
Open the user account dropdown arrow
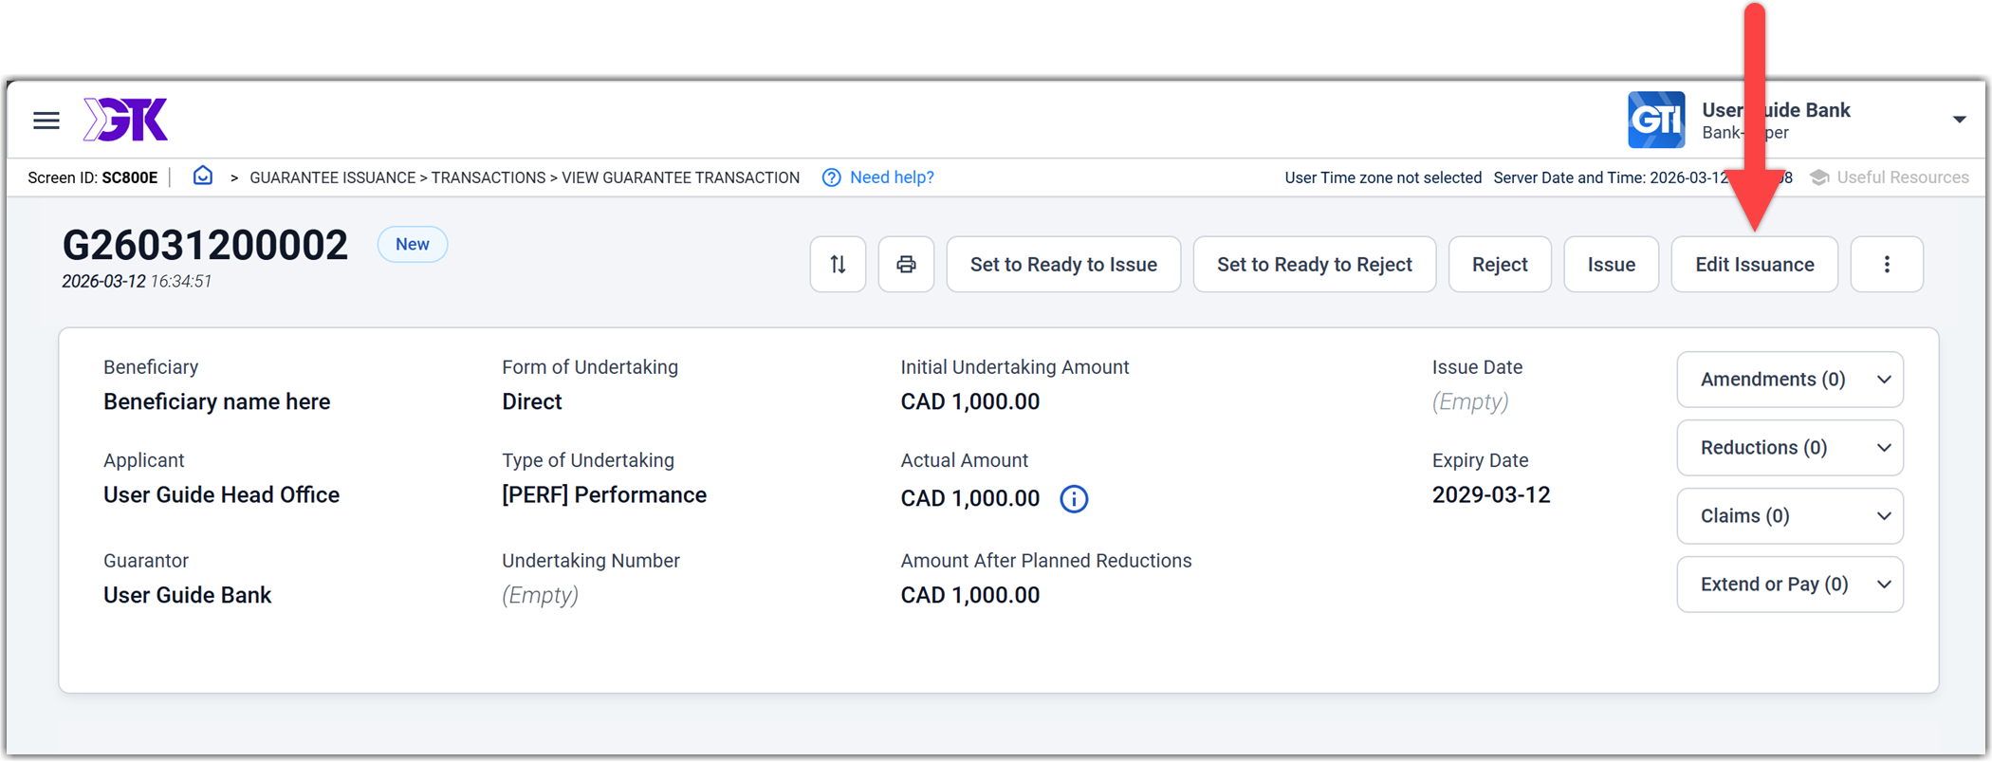(1960, 120)
